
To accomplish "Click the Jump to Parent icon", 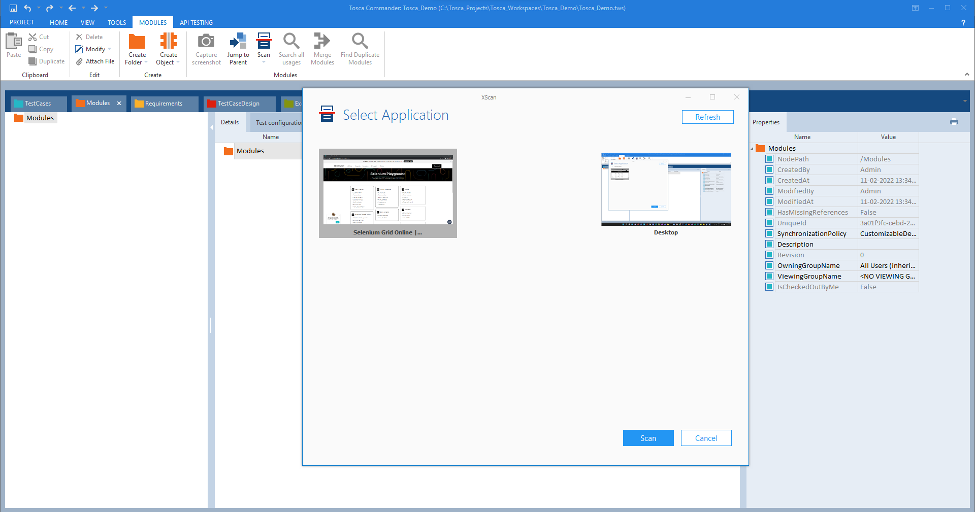I will 238,41.
